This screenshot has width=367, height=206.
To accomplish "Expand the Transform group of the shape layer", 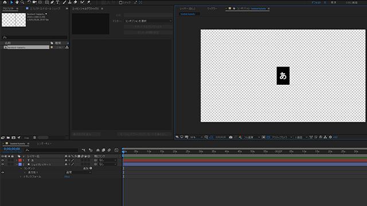I will pos(21,177).
